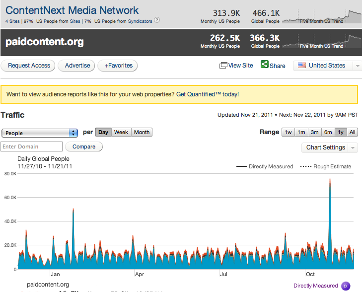Set range to 3m
Viewport: 362px width, 292px height.
(315, 132)
